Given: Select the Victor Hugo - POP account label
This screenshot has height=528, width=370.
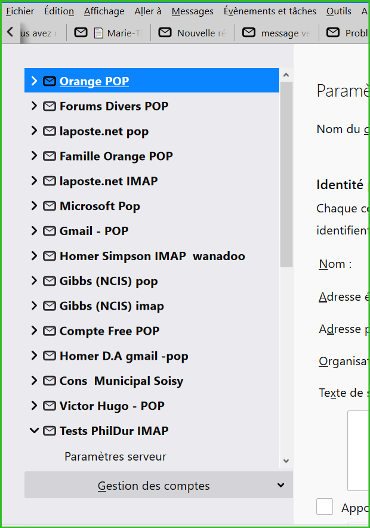Looking at the screenshot, I should point(112,406).
